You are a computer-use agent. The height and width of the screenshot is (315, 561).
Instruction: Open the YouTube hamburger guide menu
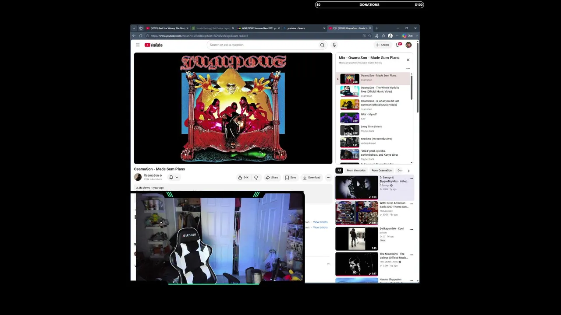click(138, 45)
